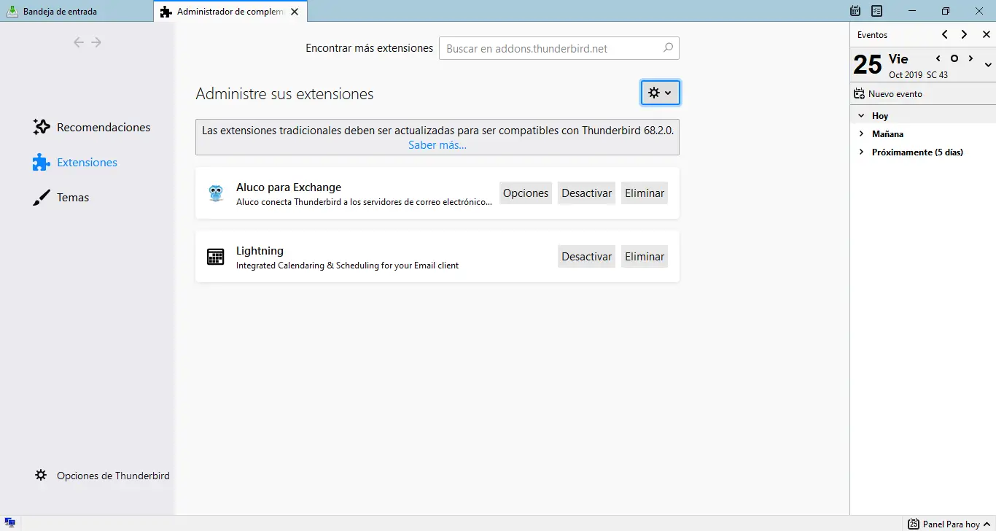Select the Administrador de complementos tab
The width and height of the screenshot is (996, 531).
point(230,12)
